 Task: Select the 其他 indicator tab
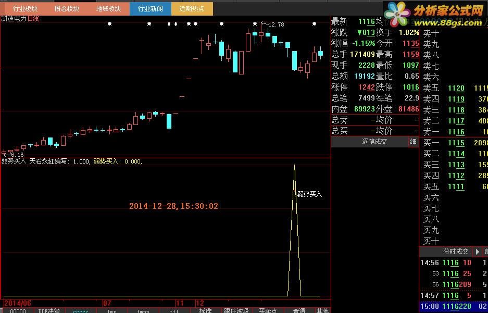322,310
